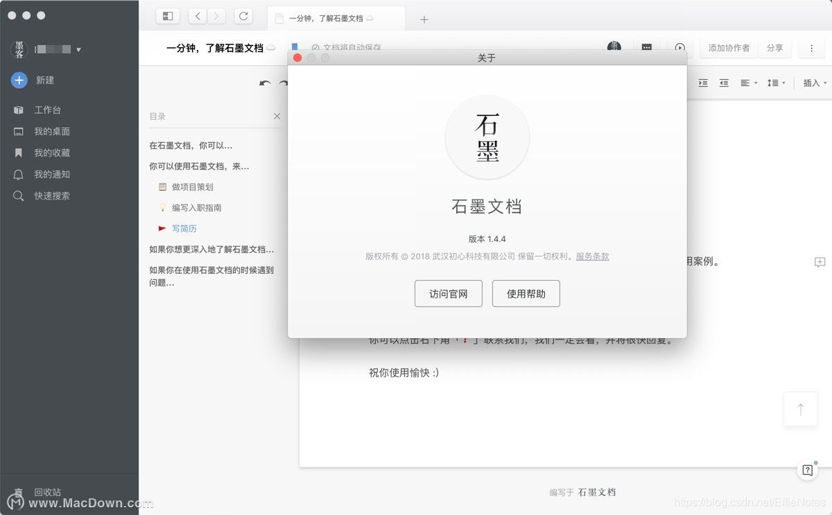
Task: Open the comment marker in the right margin
Action: click(820, 262)
